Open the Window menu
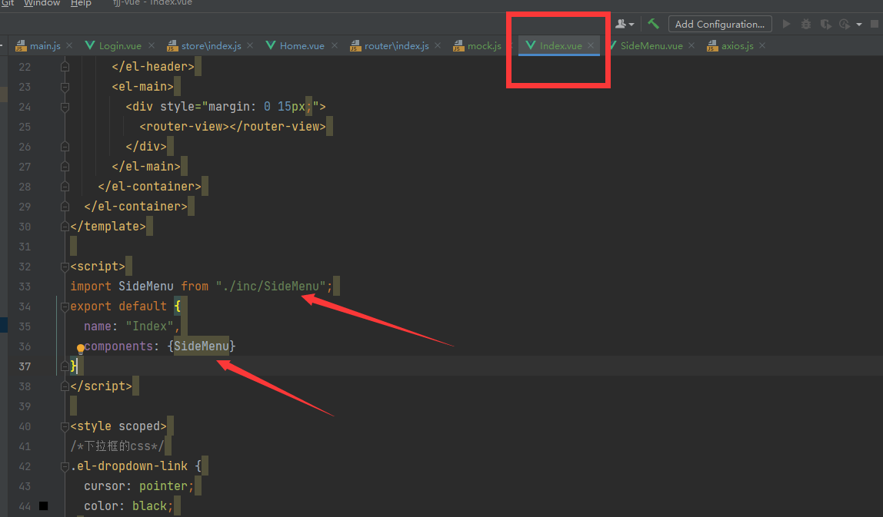 click(x=42, y=3)
